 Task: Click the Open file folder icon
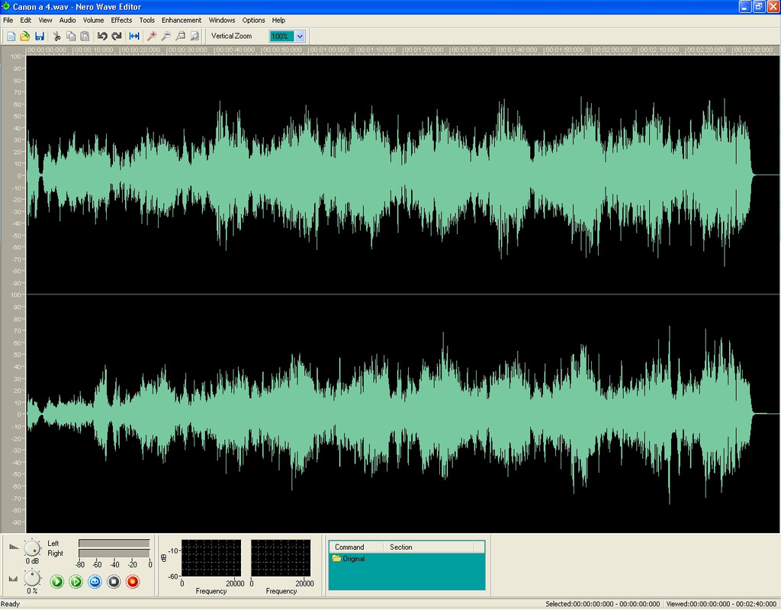click(25, 37)
